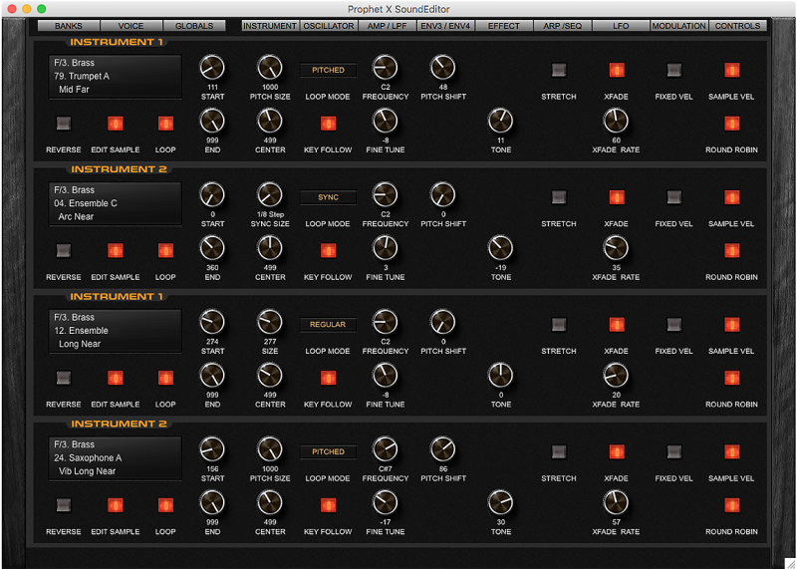Click the Sync Size knob set to 1/8 Step
This screenshot has height=569, width=797.
click(270, 194)
